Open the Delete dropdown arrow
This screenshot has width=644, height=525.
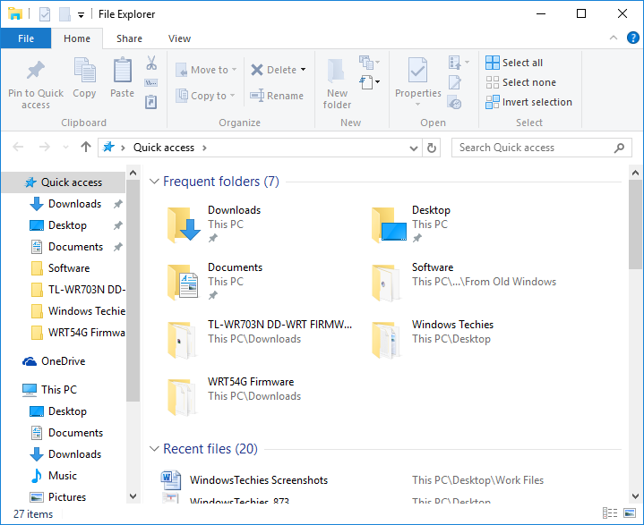(x=303, y=70)
